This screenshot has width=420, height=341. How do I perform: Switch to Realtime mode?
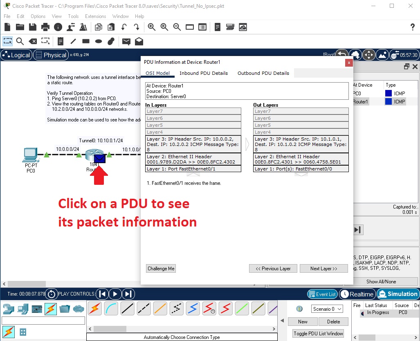[357, 294]
